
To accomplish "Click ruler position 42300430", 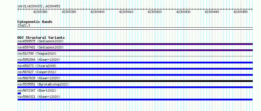I will [183, 12].
